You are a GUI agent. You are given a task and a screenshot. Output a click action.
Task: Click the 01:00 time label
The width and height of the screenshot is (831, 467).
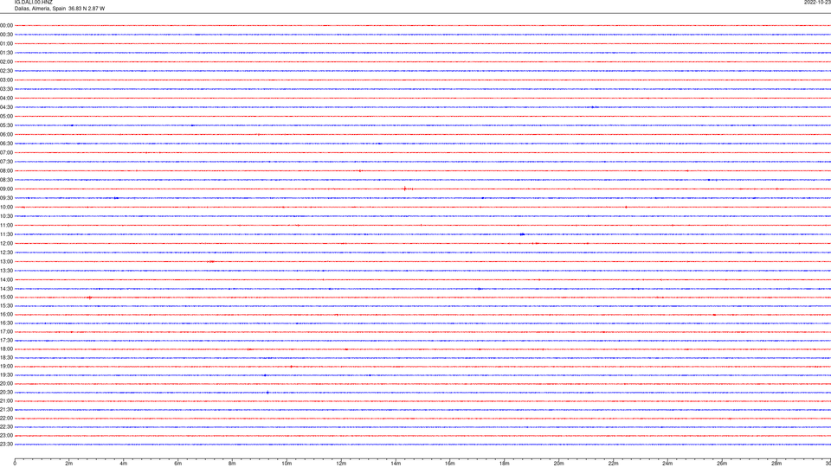(6, 43)
